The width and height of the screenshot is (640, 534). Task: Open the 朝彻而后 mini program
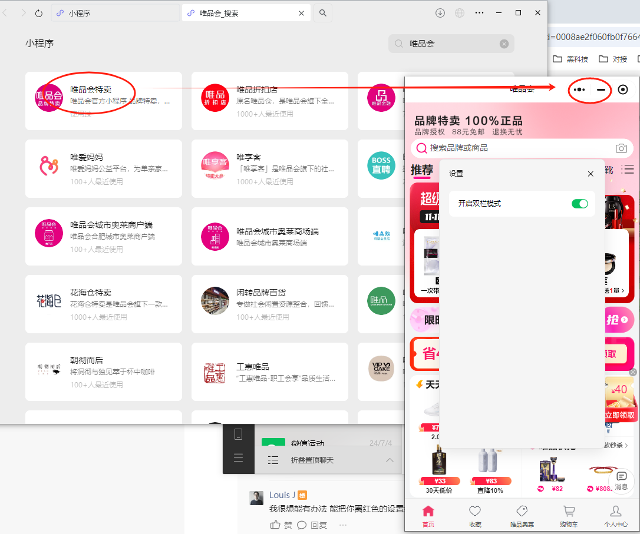pos(104,372)
